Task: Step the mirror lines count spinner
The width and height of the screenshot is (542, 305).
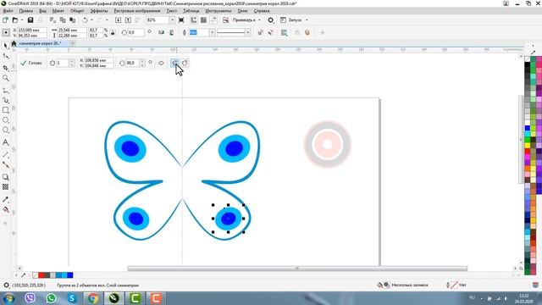Action: click(x=71, y=63)
